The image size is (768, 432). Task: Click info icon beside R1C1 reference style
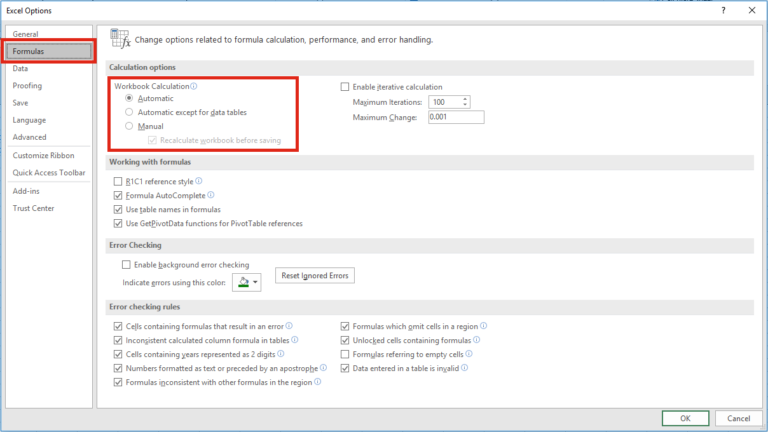coord(199,181)
